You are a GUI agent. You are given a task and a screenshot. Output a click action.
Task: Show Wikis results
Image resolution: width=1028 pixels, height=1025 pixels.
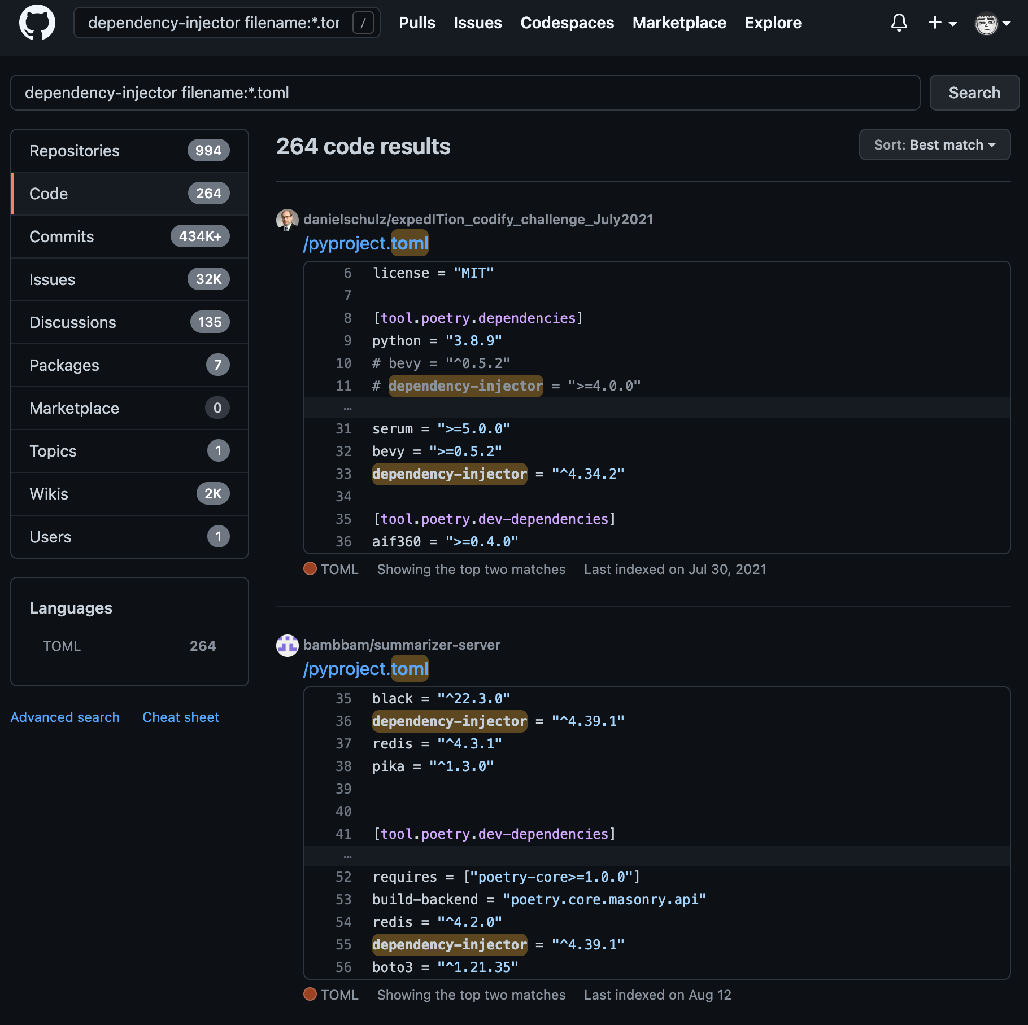129,494
